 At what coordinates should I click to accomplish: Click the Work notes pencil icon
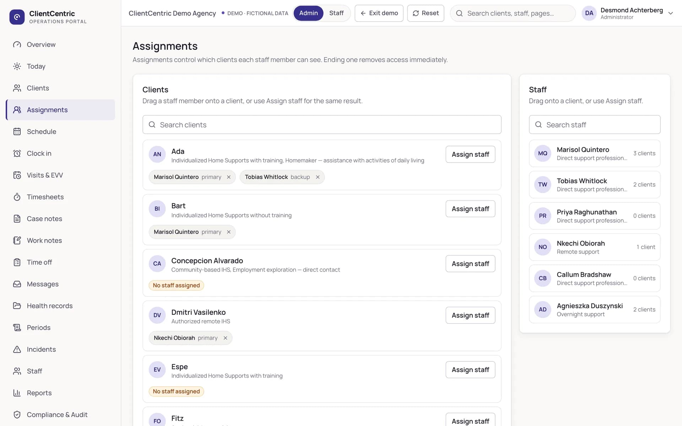point(17,240)
